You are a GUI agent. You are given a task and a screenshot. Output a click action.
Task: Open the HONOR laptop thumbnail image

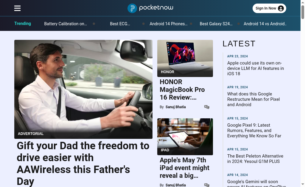(x=185, y=58)
